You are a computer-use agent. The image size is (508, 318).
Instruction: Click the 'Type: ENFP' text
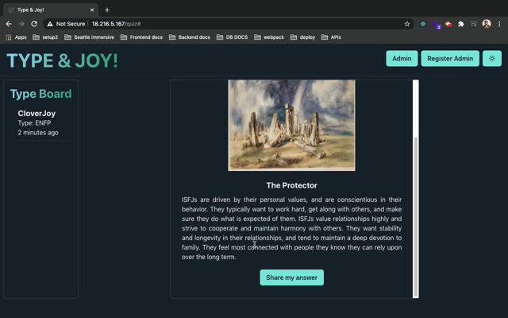tap(34, 123)
